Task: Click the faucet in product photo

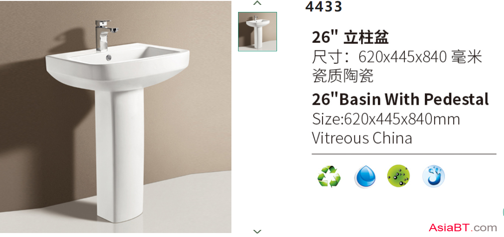Action: tap(105, 35)
